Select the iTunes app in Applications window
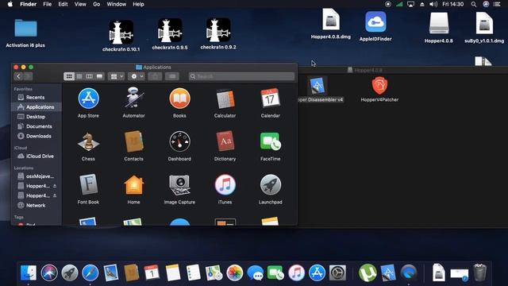This screenshot has height=286, width=508. click(x=225, y=184)
